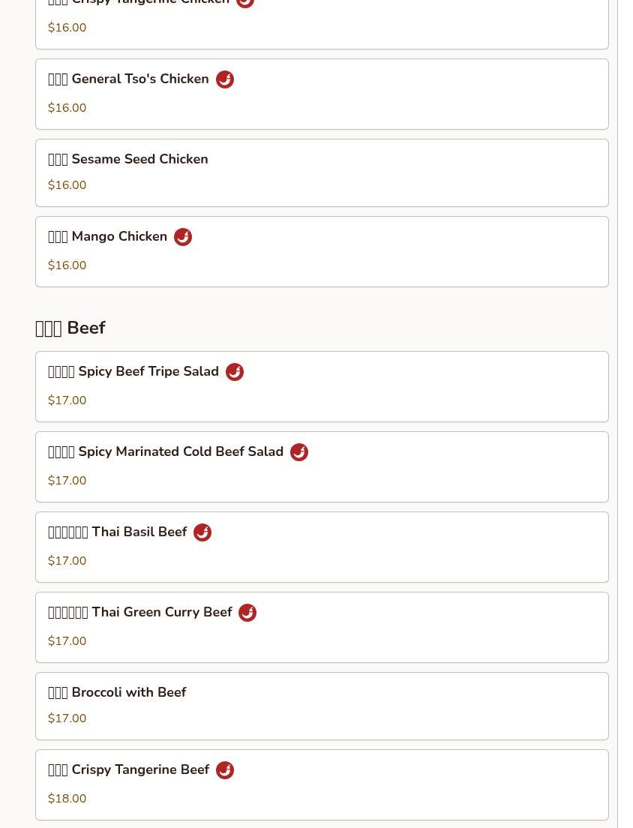The height and width of the screenshot is (828, 633).
Task: Click the Beef section heading
Action: 70,328
